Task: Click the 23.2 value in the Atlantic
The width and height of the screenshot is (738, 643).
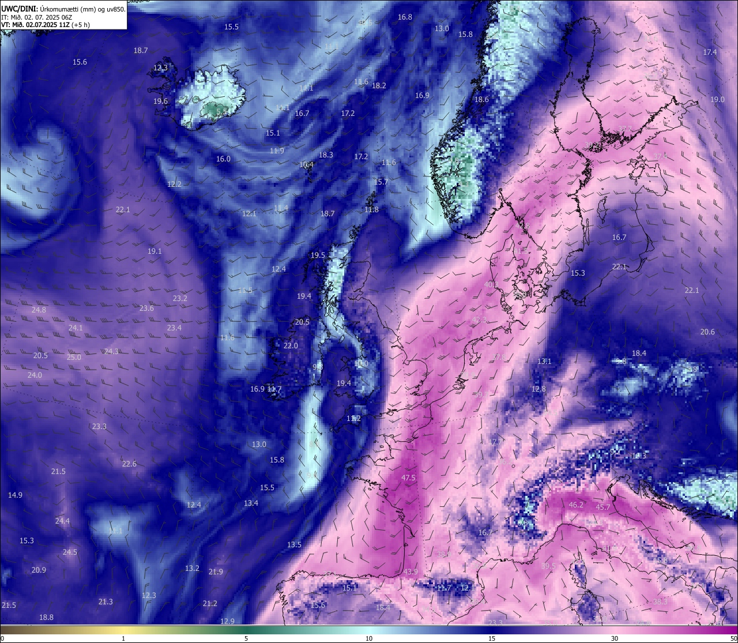Action: click(180, 299)
